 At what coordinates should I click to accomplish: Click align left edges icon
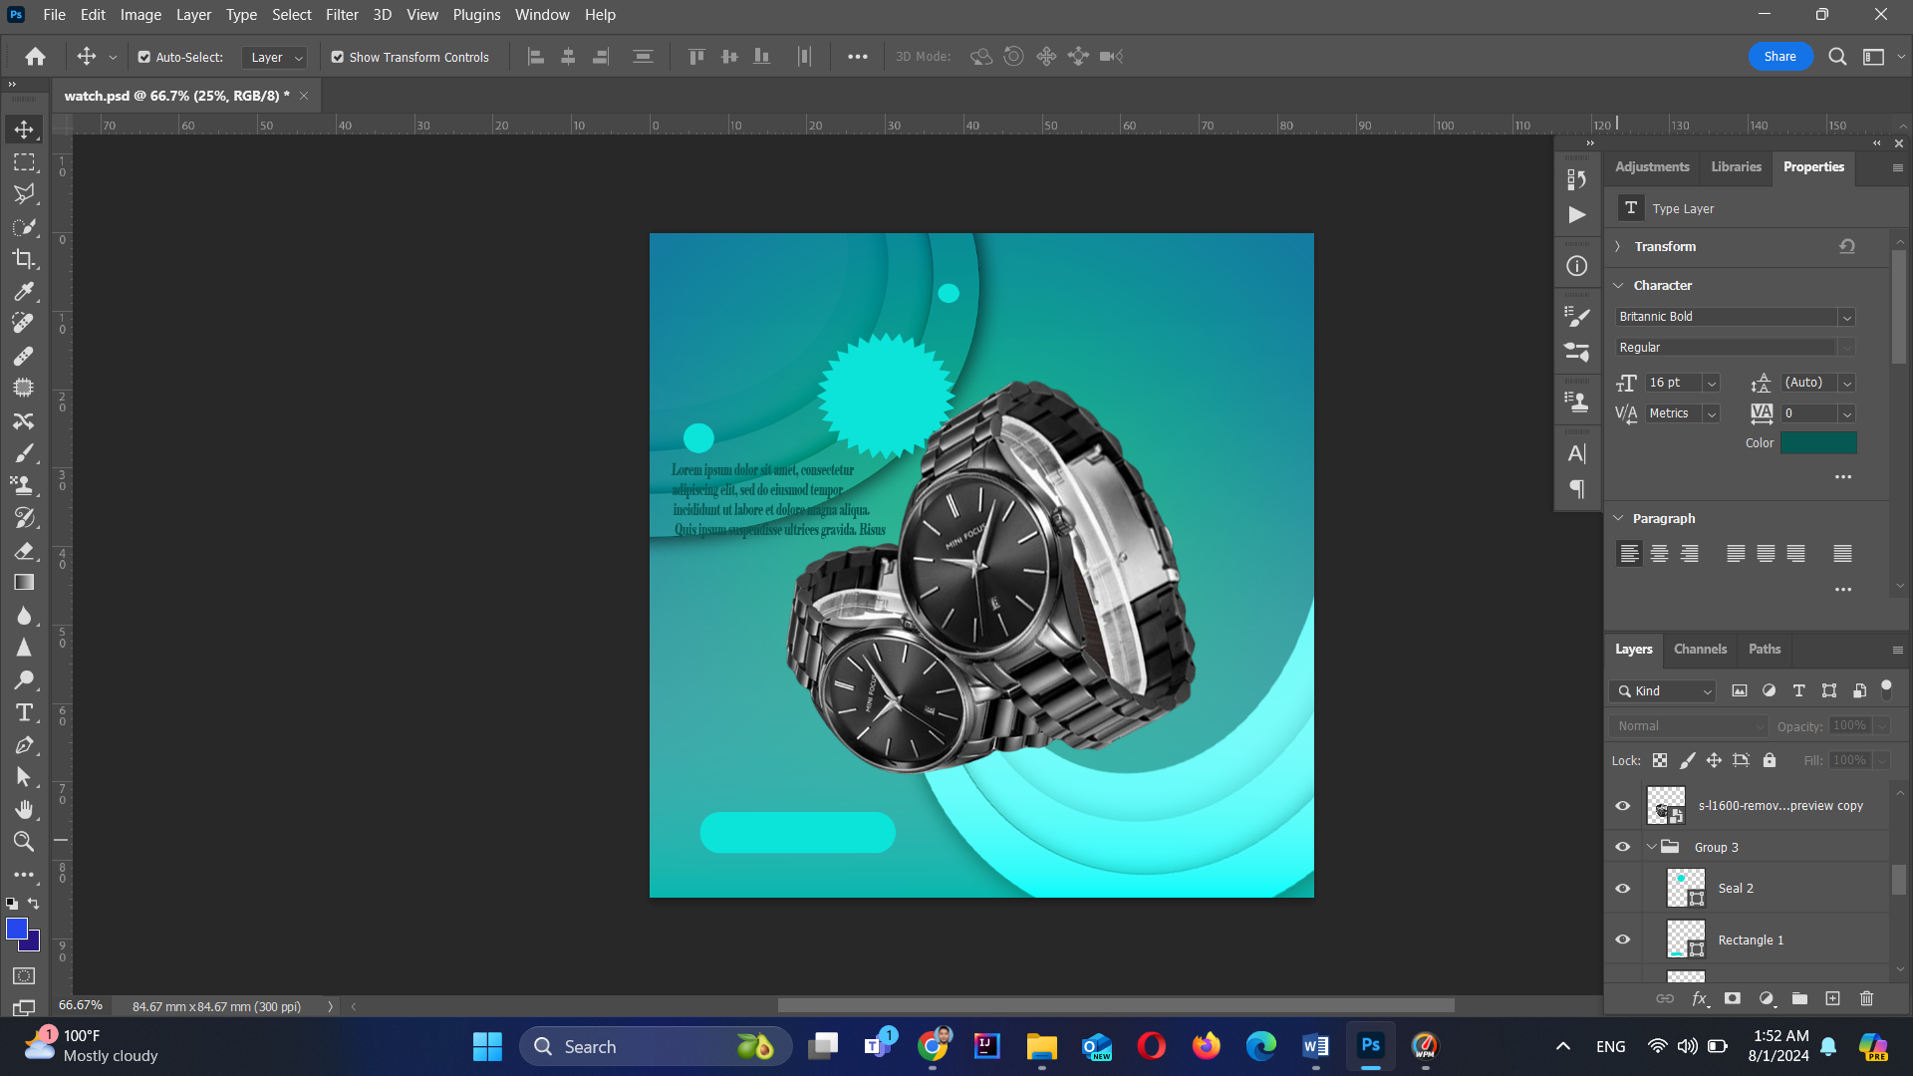536,57
